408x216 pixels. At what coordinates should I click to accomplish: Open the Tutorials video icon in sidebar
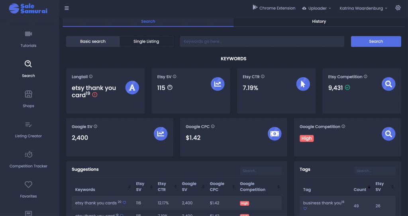pos(28,34)
